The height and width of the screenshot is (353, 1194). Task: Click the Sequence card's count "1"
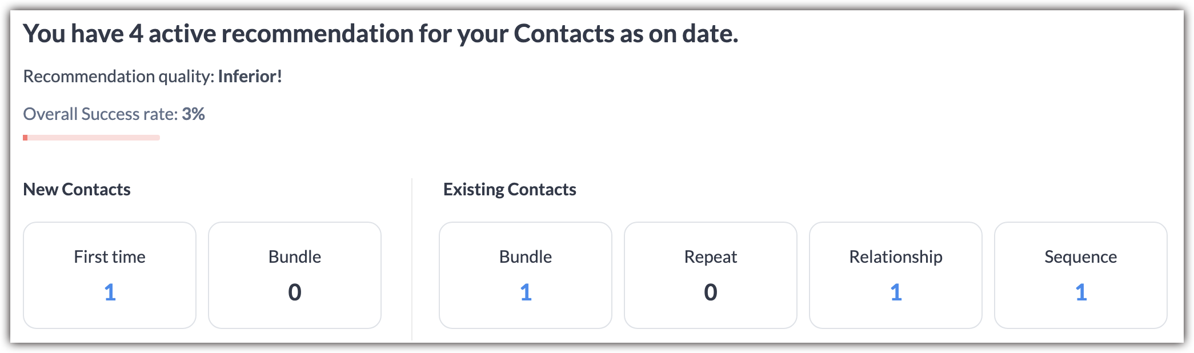1081,292
